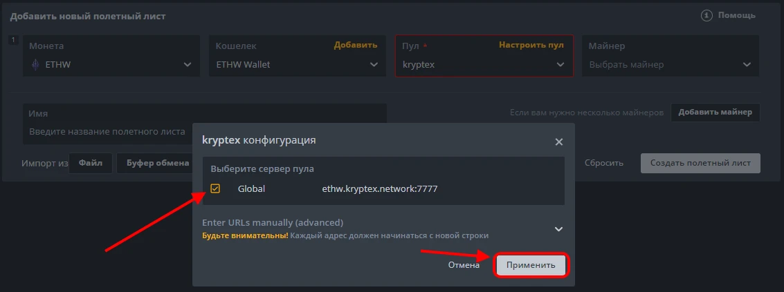Viewport: 784px width, 292px height.
Task: Click the Добавить wallet link
Action: [x=356, y=45]
